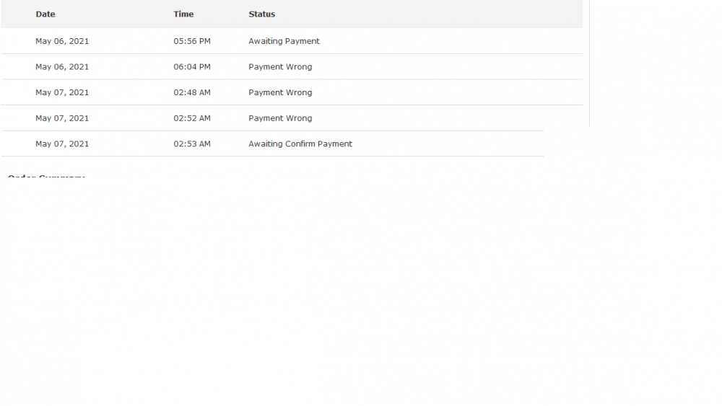Select the Awaiting Confirm Payment status
Image resolution: width=722 pixels, height=406 pixels.
pos(300,144)
